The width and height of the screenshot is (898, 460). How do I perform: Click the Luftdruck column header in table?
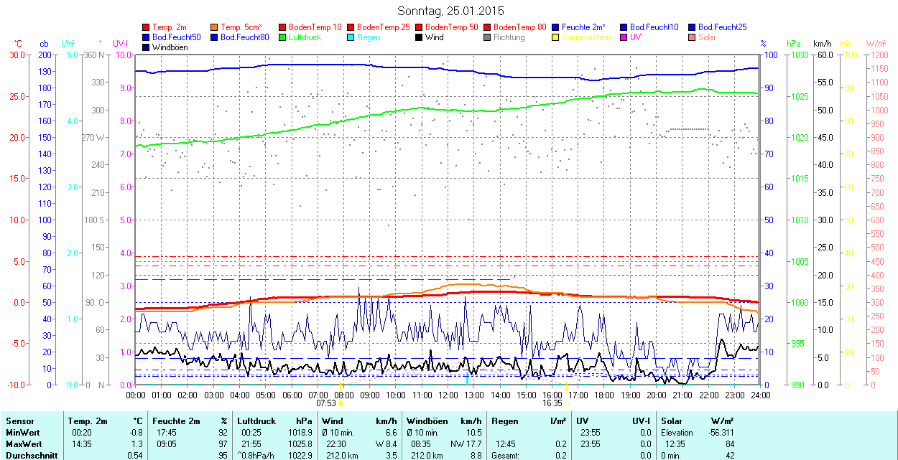click(x=256, y=421)
